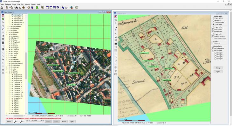The width and height of the screenshot is (232, 126).
Task: Uncheck the Visa valda kartor checkbox
Action: click(213, 48)
